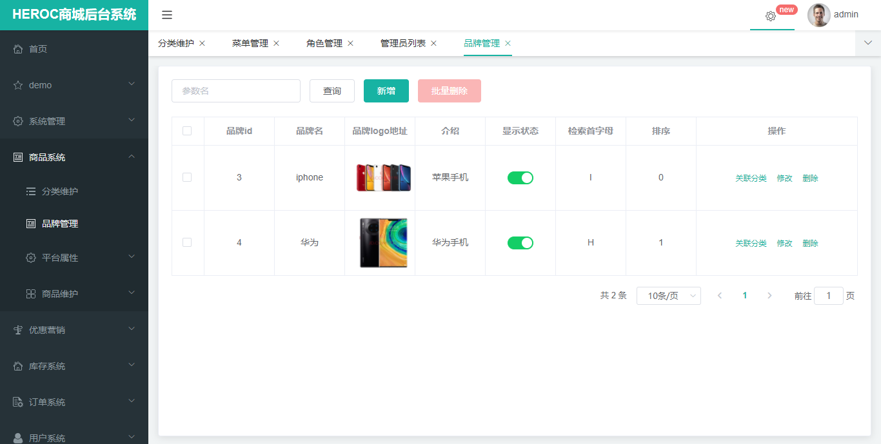The width and height of the screenshot is (881, 444).
Task: Click the 新增 button
Action: 386,91
